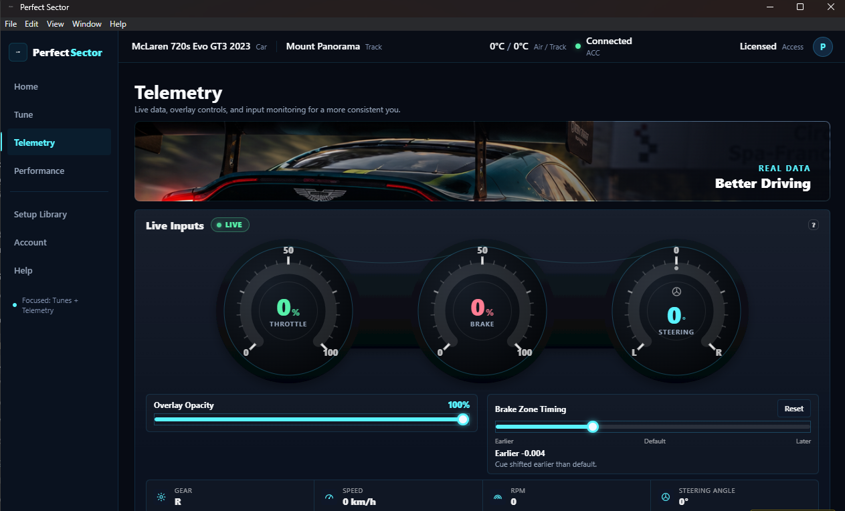Image resolution: width=845 pixels, height=511 pixels.
Task: Click the LIVE status badge
Action: 230,225
